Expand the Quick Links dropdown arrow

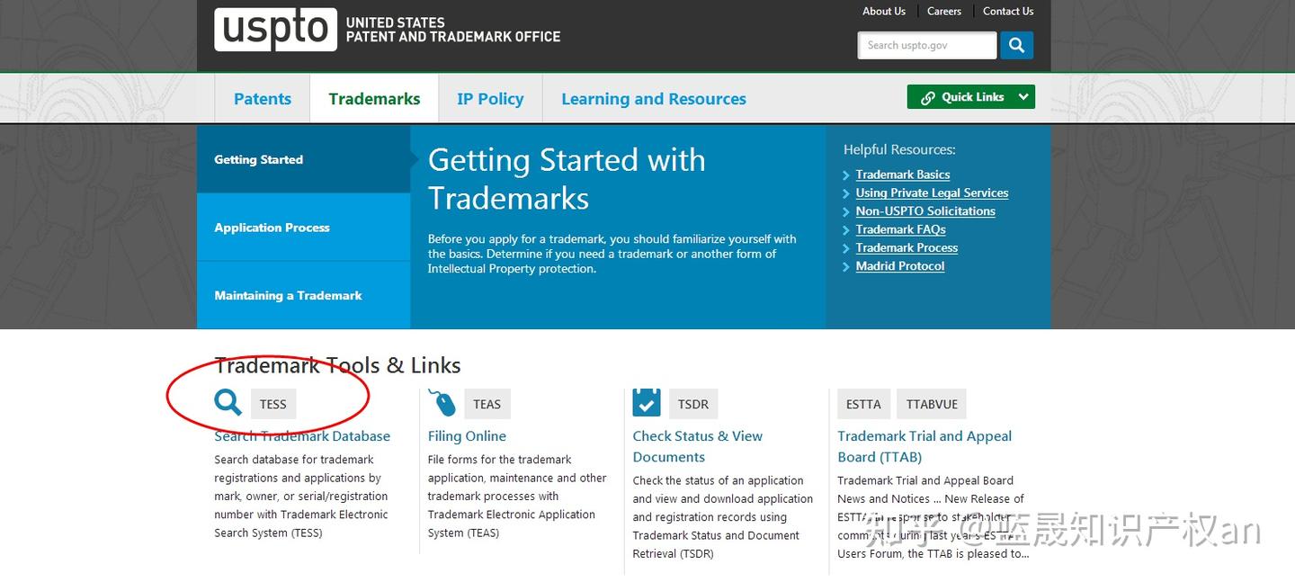click(1023, 97)
